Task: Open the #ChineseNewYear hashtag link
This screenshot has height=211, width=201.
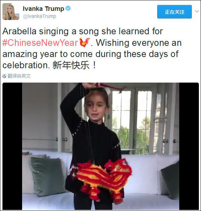Action: pos(40,43)
